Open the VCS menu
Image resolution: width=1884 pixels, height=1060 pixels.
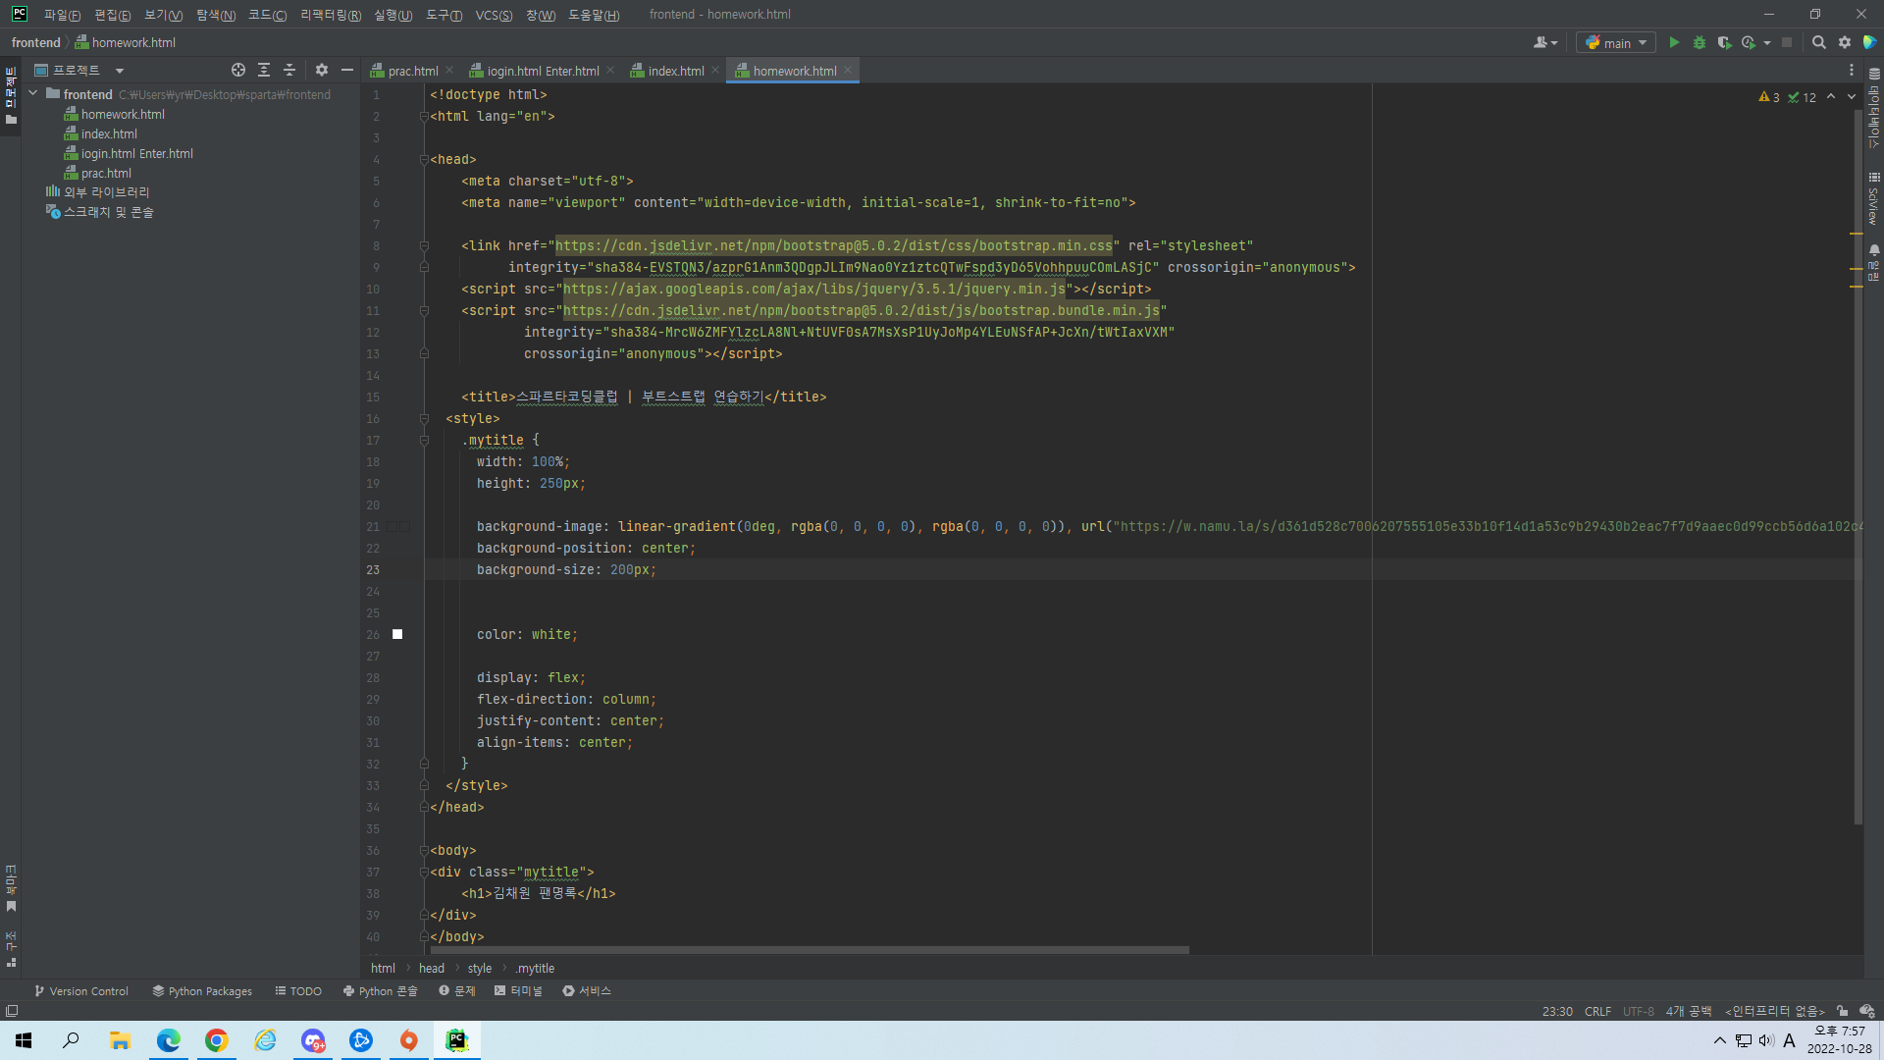click(494, 15)
